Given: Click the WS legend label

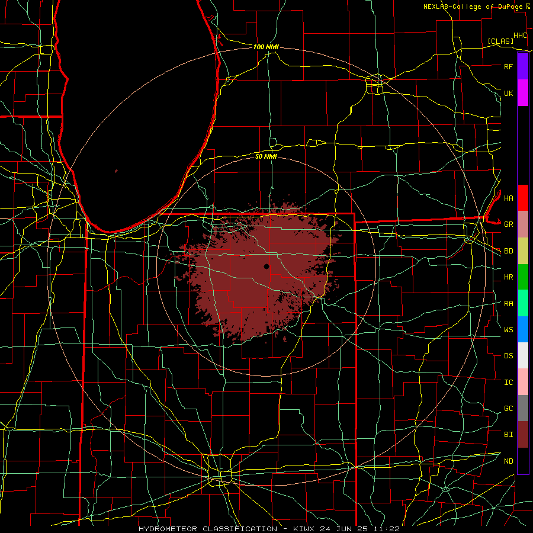Looking at the screenshot, I should (508, 330).
